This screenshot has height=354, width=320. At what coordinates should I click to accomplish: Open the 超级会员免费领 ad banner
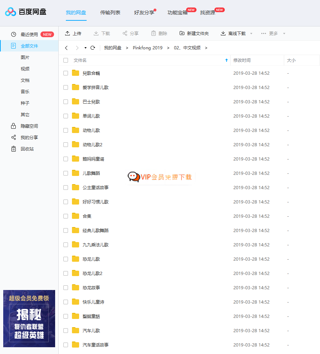click(29, 319)
